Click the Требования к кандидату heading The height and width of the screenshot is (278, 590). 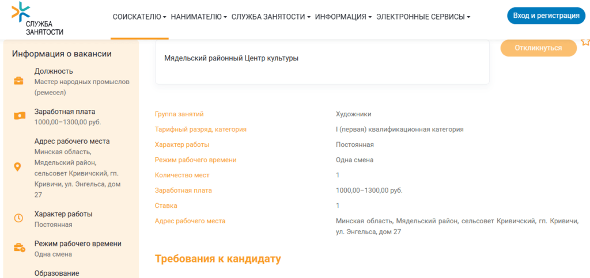pyautogui.click(x=218, y=258)
